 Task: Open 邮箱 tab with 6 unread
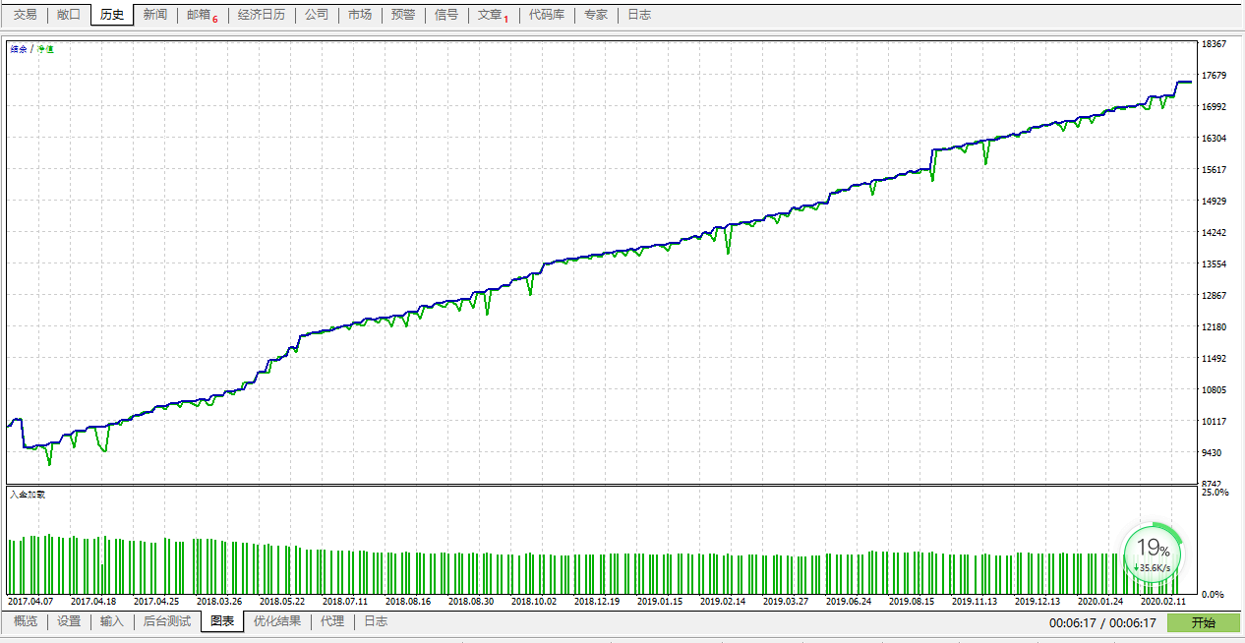click(x=202, y=15)
